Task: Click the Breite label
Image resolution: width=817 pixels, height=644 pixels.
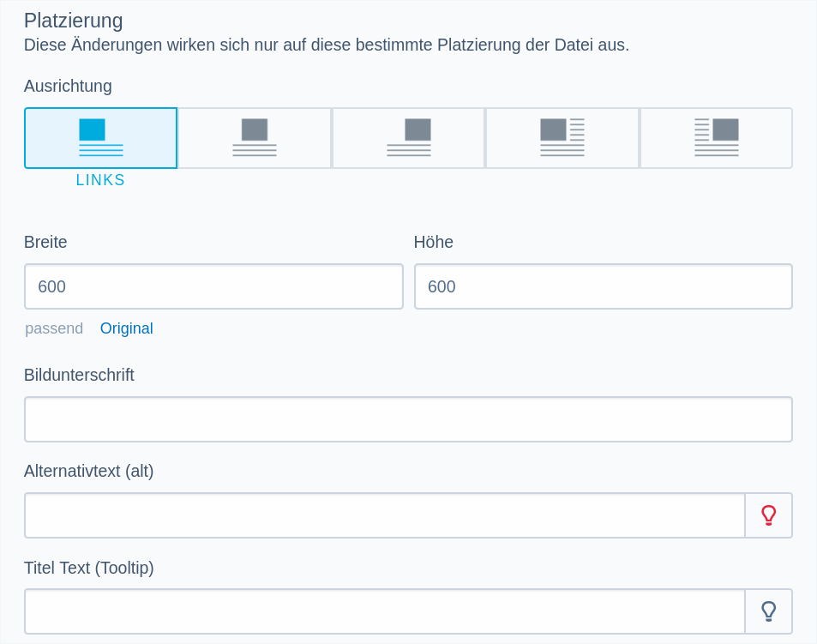Action: click(45, 242)
